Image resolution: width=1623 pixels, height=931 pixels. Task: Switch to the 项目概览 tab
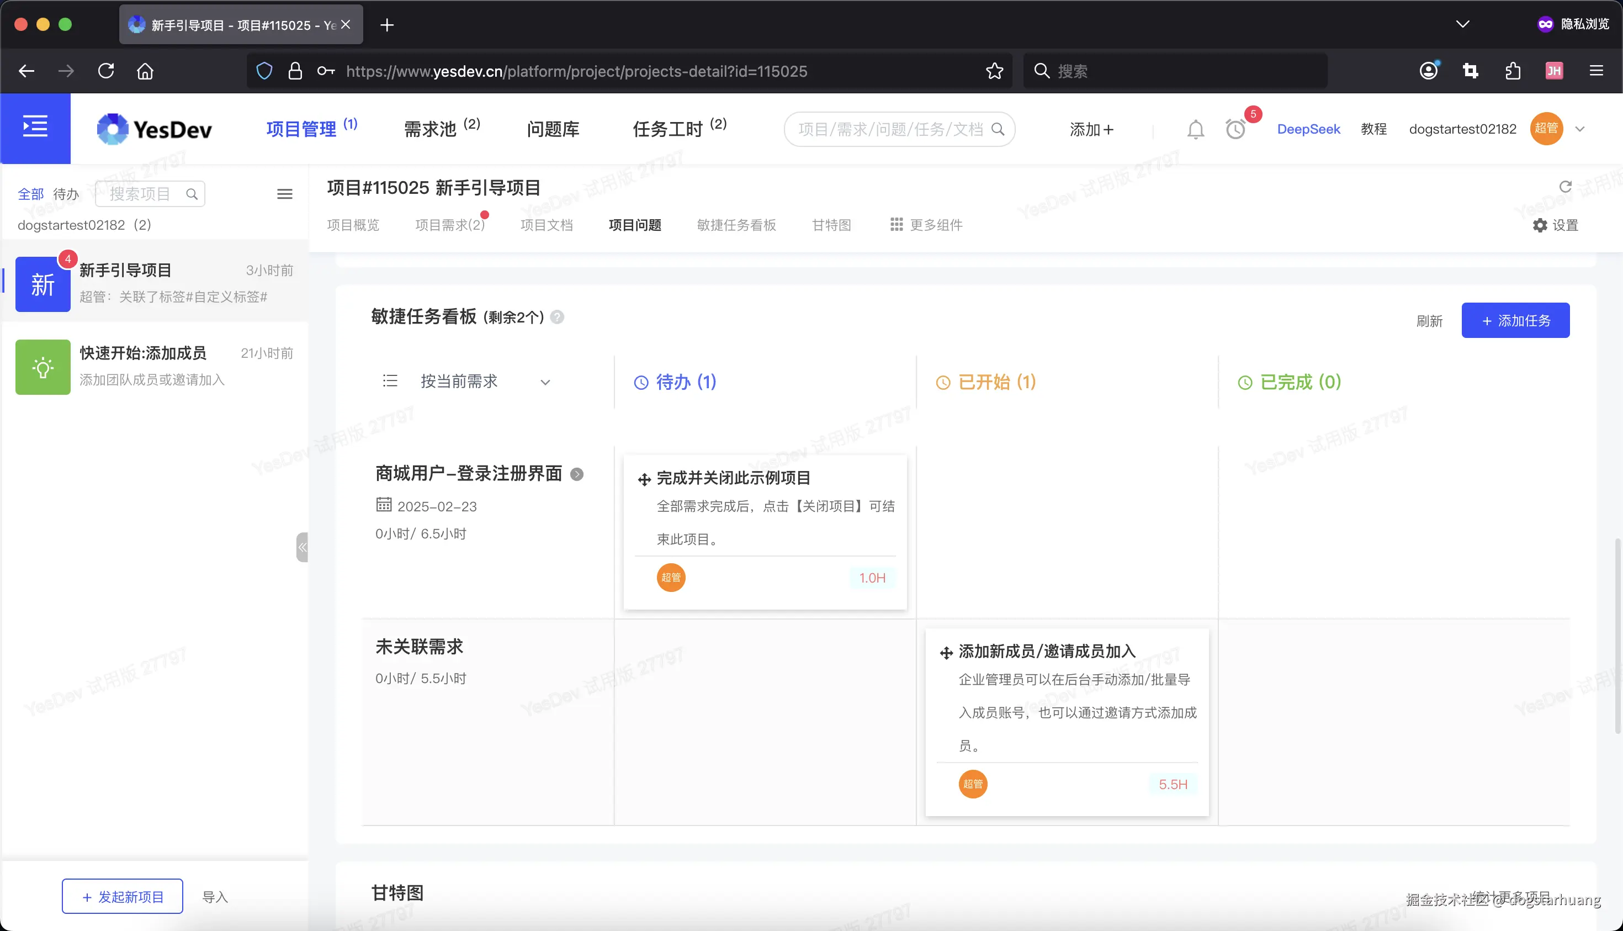tap(352, 224)
